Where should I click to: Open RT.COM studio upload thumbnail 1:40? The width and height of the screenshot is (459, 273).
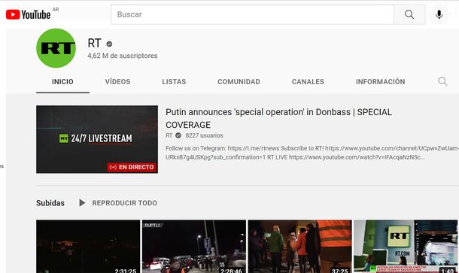click(406, 247)
